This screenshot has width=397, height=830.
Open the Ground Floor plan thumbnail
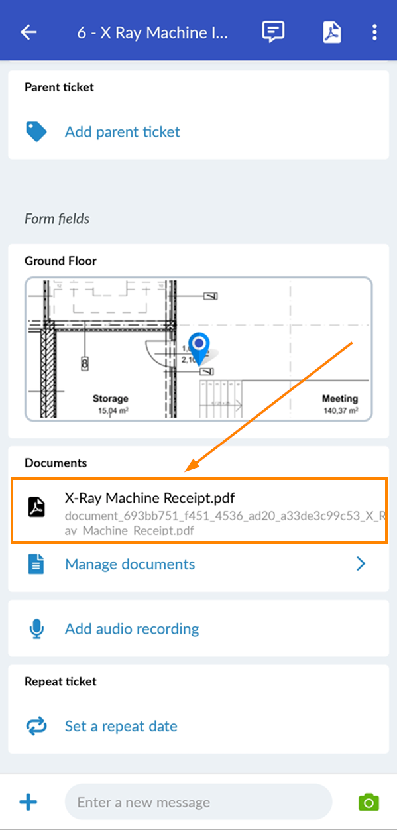pyautogui.click(x=198, y=349)
